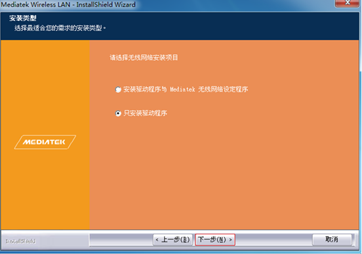This screenshot has height=254, width=362.
Task: Click the Mediatek Wireless LAN title bar text
Action: (68, 5)
